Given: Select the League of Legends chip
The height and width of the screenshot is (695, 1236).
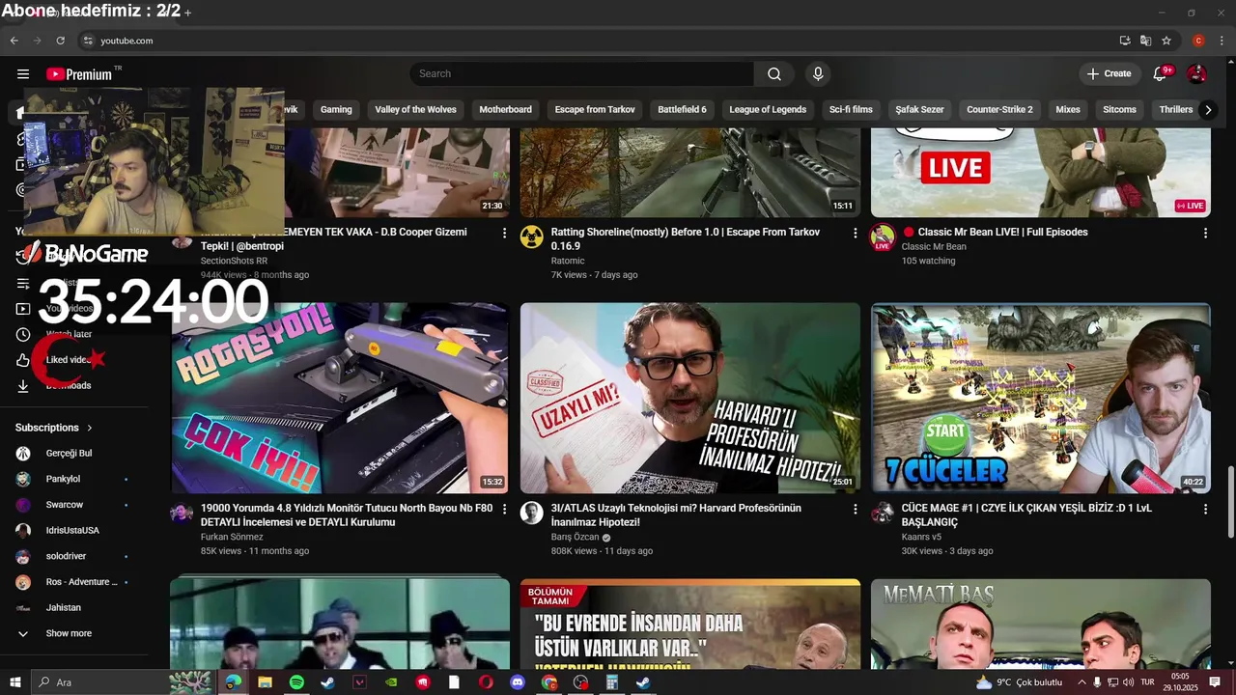Looking at the screenshot, I should tap(768, 110).
